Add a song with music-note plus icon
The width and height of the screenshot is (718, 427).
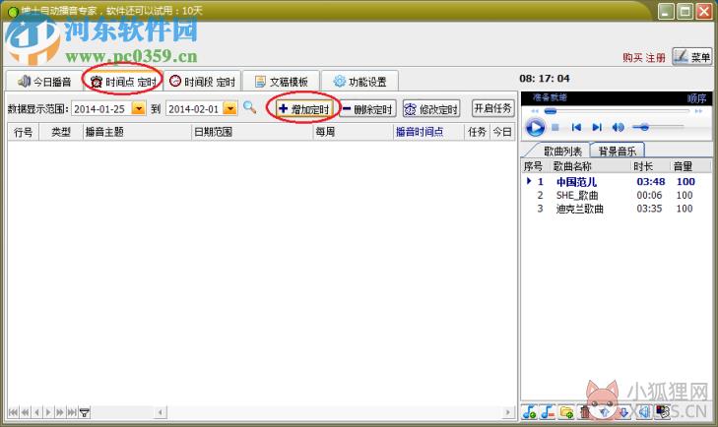(x=530, y=412)
